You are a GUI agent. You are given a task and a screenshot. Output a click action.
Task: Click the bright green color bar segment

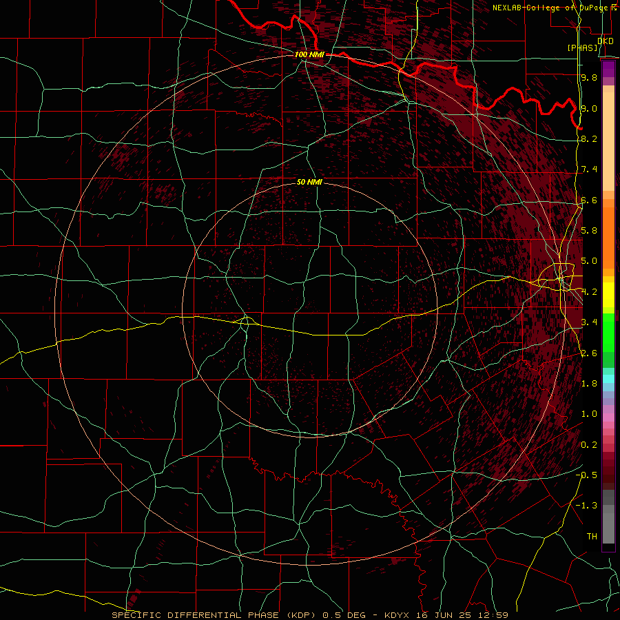pyautogui.click(x=608, y=332)
